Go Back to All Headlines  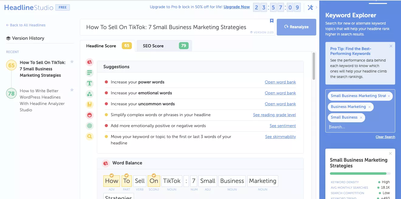pos(26,25)
